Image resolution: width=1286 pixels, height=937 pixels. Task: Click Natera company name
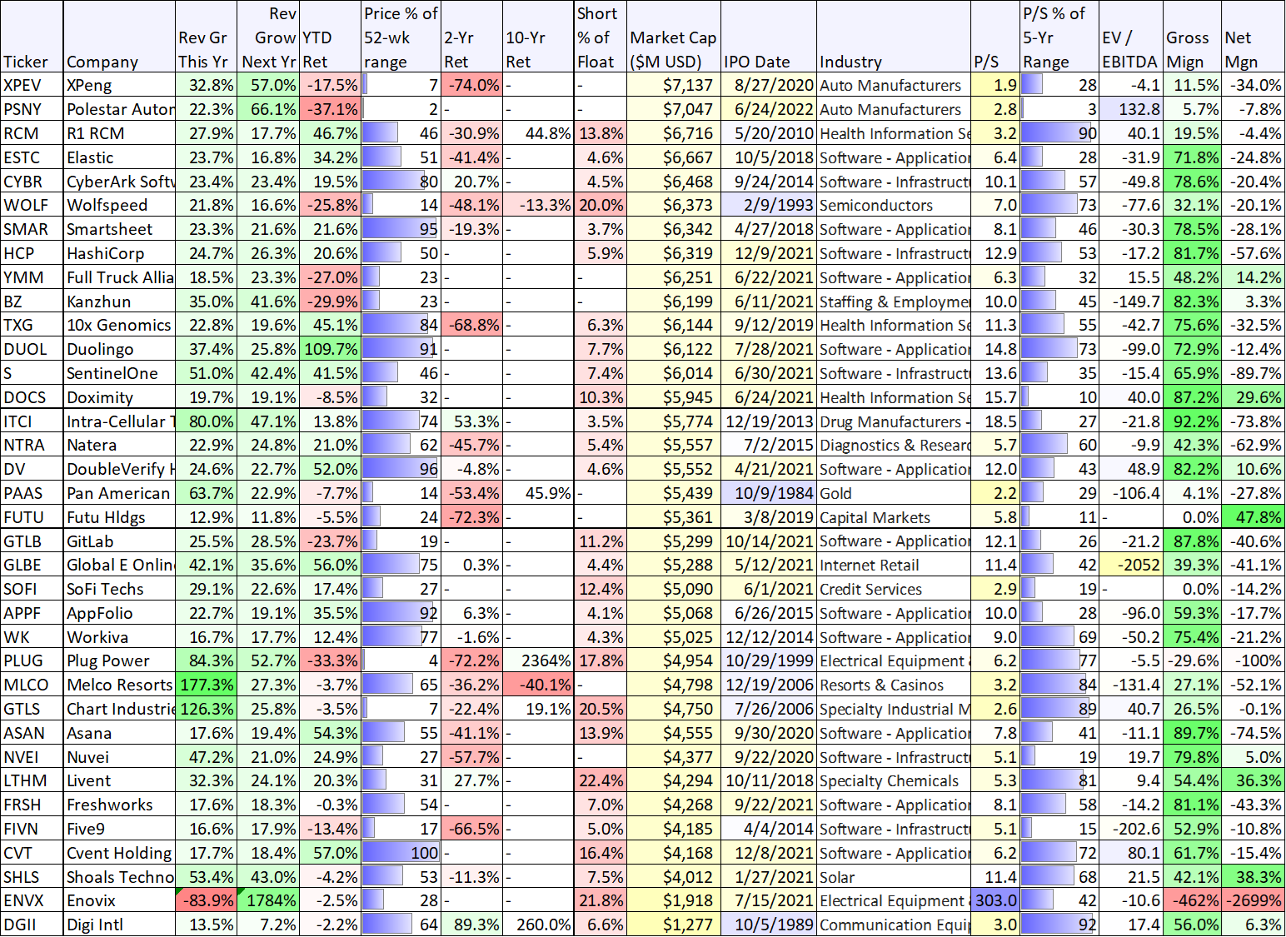[119, 445]
